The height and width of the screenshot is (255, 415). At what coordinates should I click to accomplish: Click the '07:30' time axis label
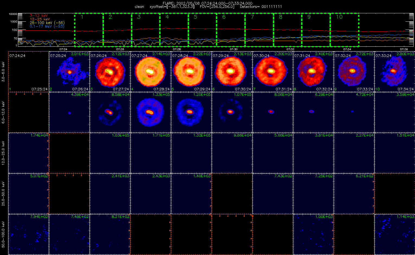234,49
